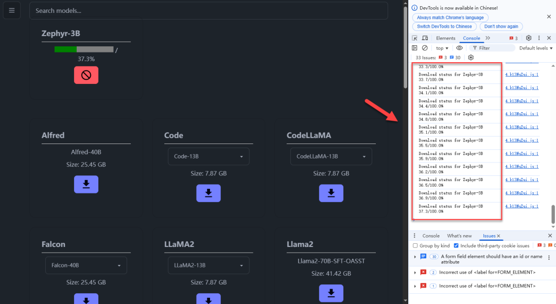This screenshot has height=304, width=556.
Task: Close the DevTools panel
Action: click(549, 38)
